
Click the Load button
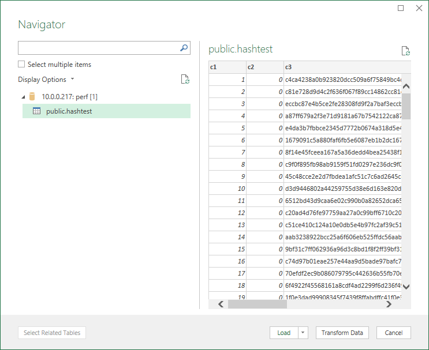tap(283, 333)
